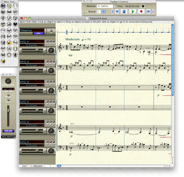The image size is (184, 177).
Task: Click the clock icon next to Time
Action: (143, 6)
